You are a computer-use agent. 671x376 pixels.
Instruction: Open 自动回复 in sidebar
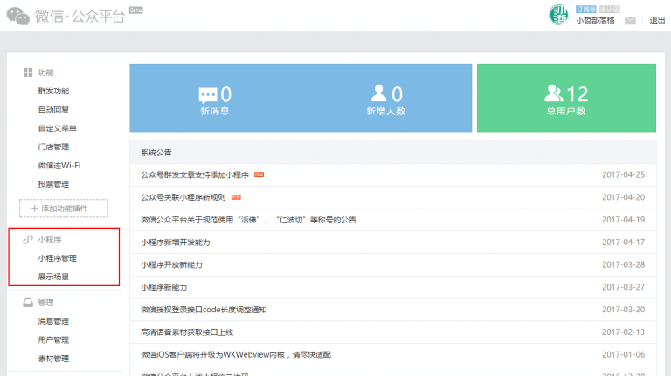[x=53, y=110]
